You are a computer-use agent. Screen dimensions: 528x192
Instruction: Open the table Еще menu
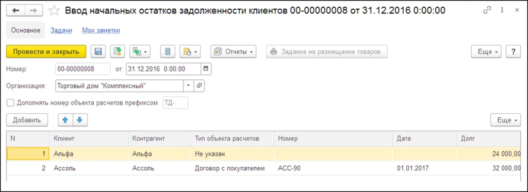tap(505, 120)
